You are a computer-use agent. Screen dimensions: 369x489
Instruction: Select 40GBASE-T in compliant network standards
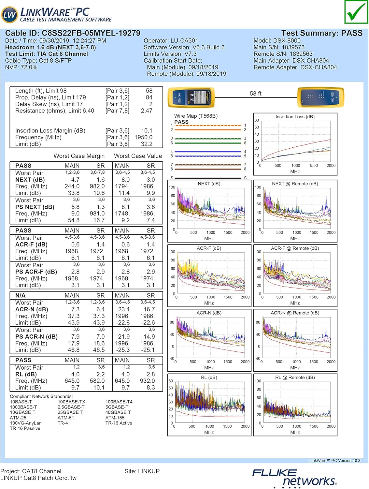[118, 412]
